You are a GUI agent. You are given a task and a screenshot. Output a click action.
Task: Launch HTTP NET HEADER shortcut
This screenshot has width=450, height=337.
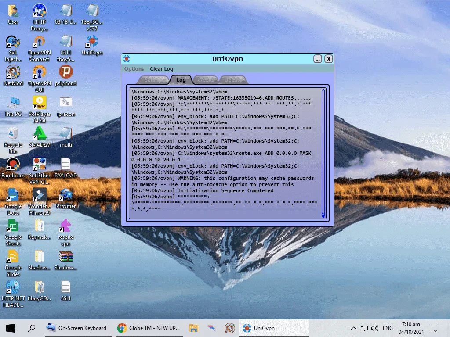pyautogui.click(x=13, y=294)
